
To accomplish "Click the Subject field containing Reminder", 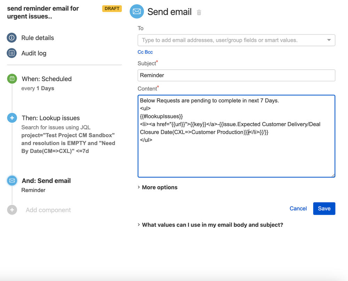I will 237,75.
